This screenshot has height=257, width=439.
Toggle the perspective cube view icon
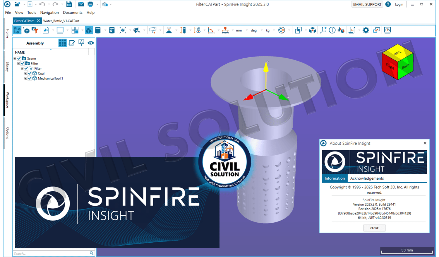(89, 30)
